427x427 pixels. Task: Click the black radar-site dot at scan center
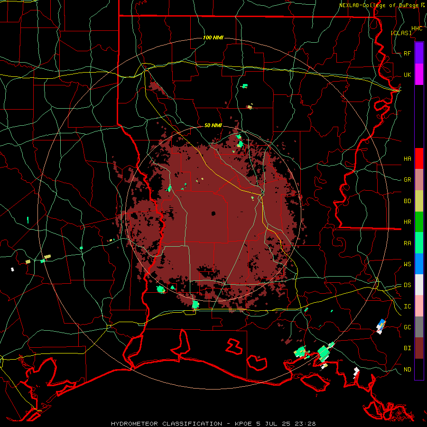click(x=213, y=213)
